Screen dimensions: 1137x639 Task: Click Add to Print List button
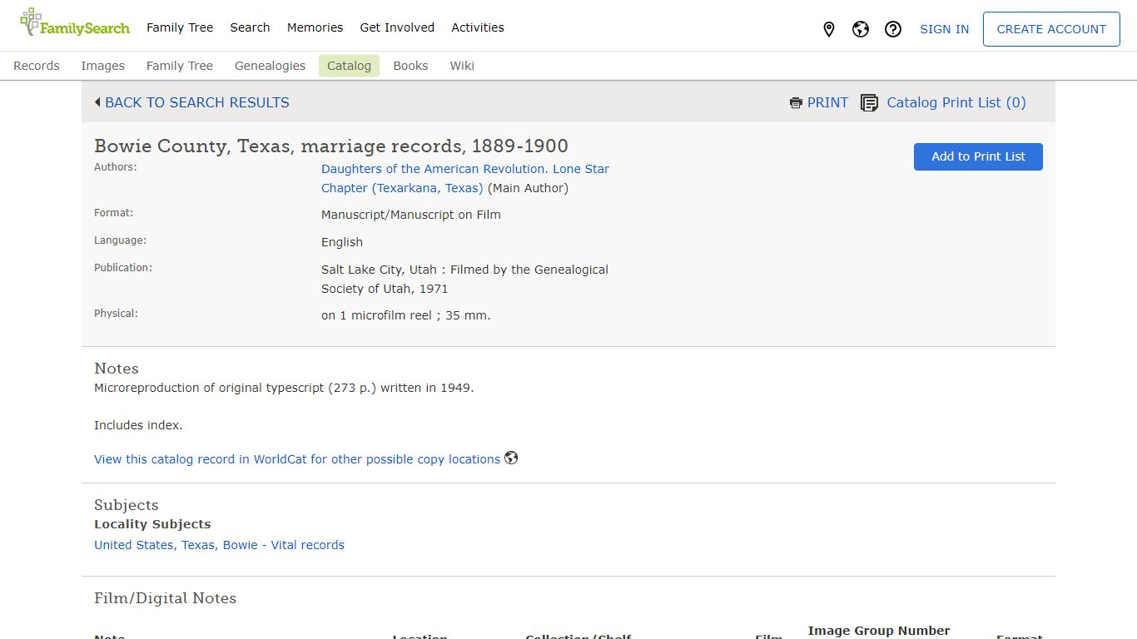tap(978, 156)
